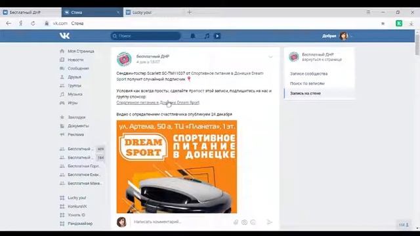Click the page vertical scrollbar thumb
420x236 pixels.
(417, 45)
